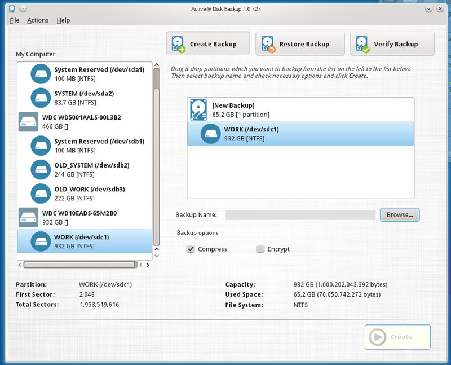
Task: Click the WORK partition icon in backup list
Action: click(210, 134)
